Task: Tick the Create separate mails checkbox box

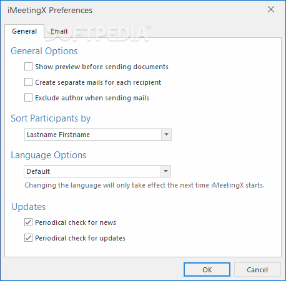Action: coord(28,82)
